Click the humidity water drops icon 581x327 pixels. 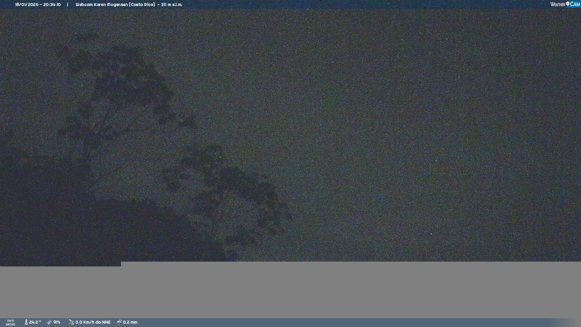pyautogui.click(x=49, y=322)
